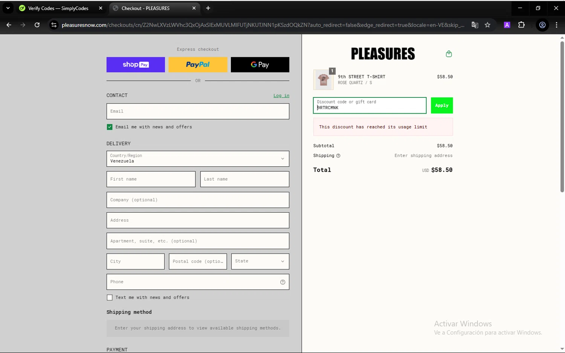Reload the checkout page

[x=37, y=25]
